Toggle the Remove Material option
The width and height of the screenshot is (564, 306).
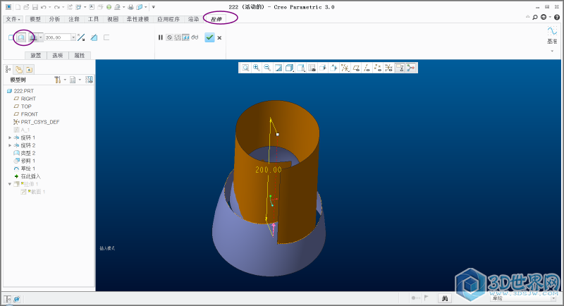93,37
